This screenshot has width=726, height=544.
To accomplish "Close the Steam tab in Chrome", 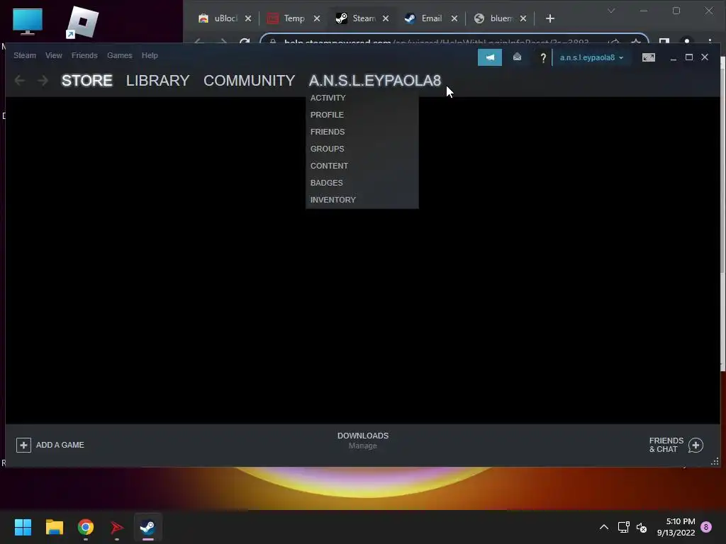I will [385, 18].
